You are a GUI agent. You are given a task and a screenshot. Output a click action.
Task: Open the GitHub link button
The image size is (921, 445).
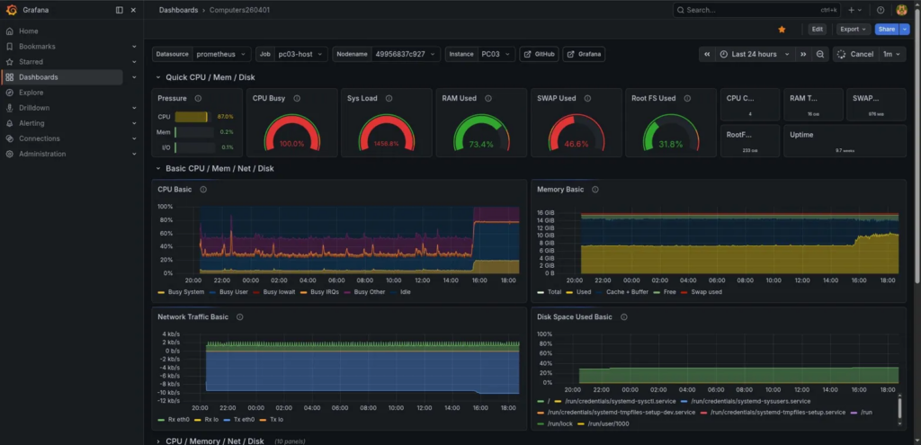point(540,54)
